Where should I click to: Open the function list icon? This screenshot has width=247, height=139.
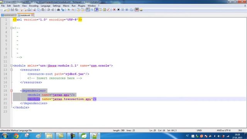pos(109,10)
